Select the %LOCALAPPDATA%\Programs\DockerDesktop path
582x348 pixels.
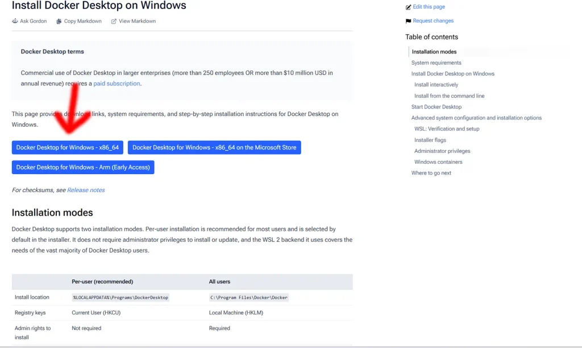(120, 297)
